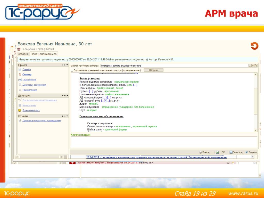Click the calendar icon beside План лечения
The height and width of the screenshot is (198, 264).
[20, 80]
